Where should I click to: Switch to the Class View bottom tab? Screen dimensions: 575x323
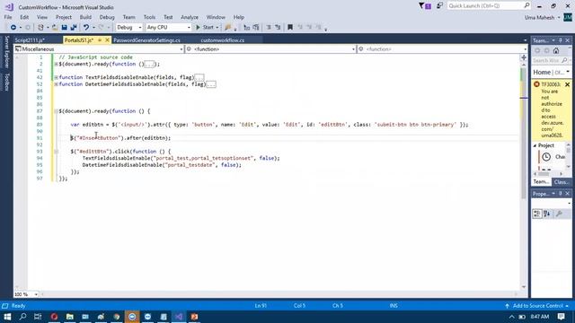pos(562,182)
